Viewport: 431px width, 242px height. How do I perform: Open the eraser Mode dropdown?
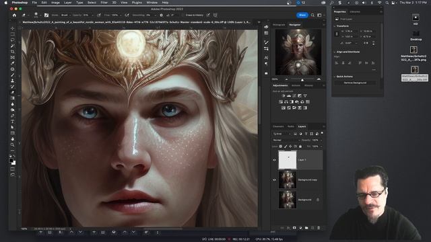pos(65,15)
